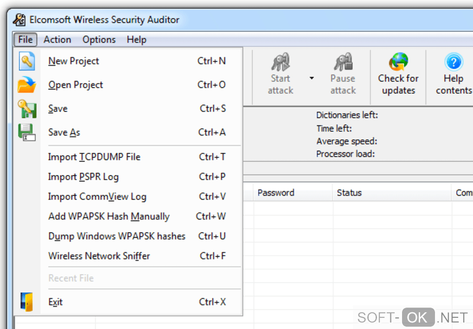Choose Dump Windows WPAPSK hashes
Screen dimensions: 473x329
[116, 236]
